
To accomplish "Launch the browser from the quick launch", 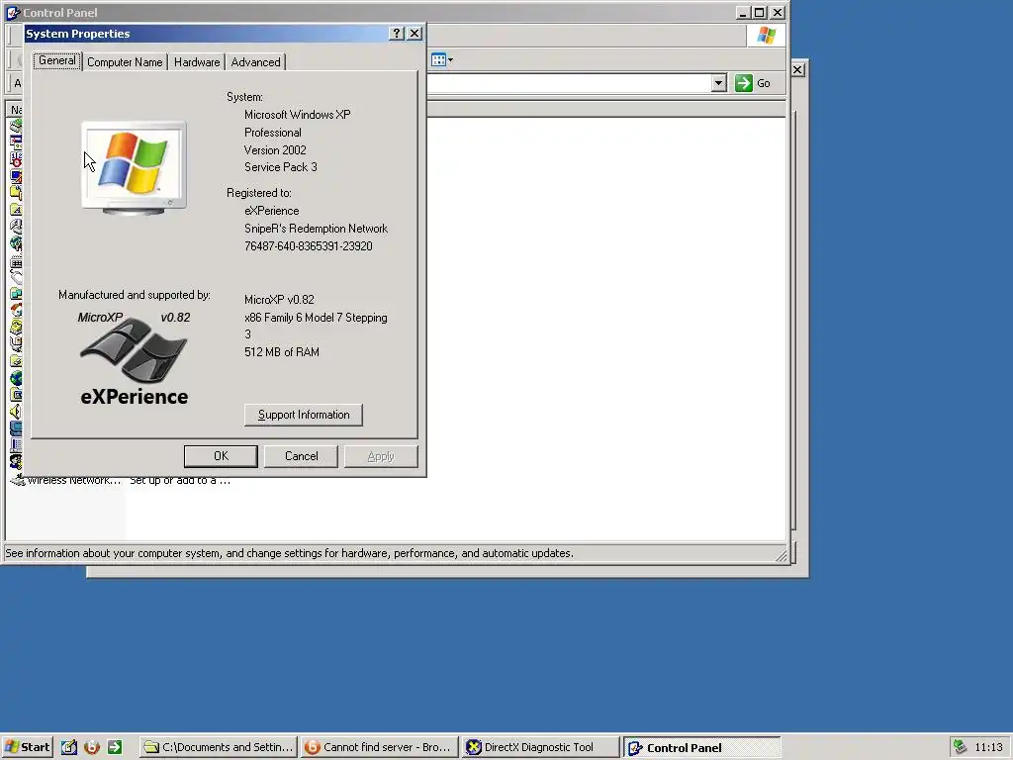I will click(92, 748).
